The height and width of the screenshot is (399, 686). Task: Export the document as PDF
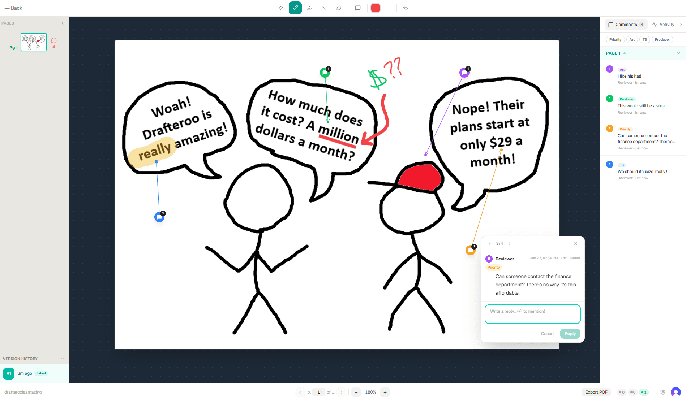596,392
